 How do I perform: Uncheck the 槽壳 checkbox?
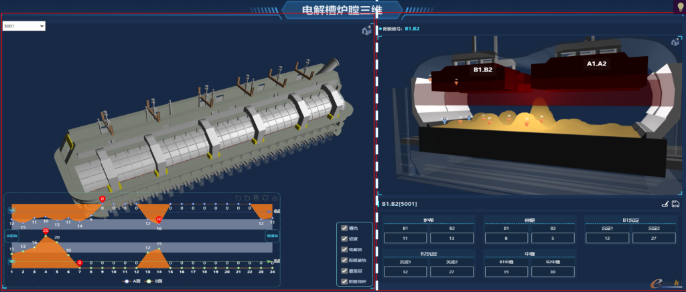click(344, 228)
